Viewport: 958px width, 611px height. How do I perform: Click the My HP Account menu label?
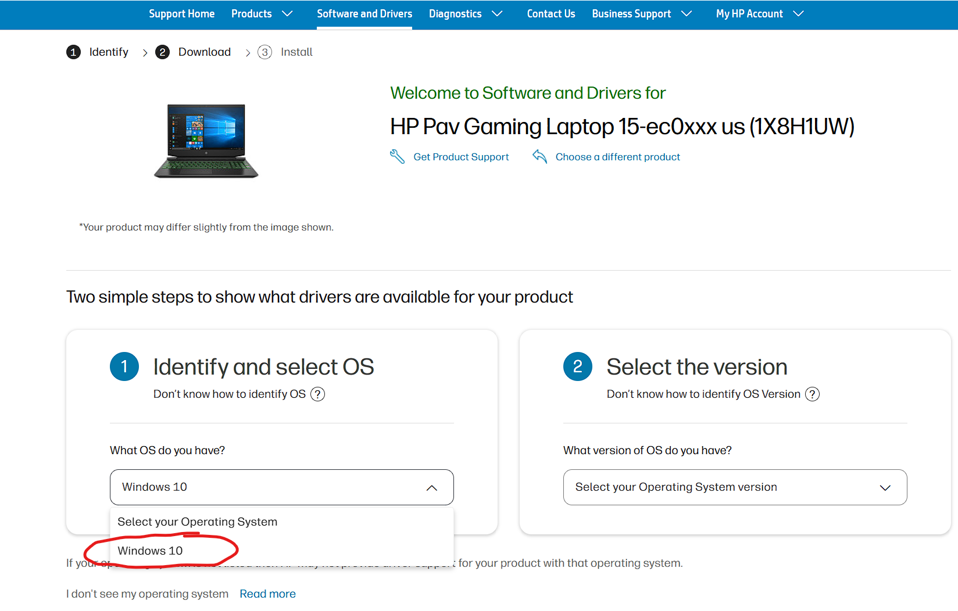coord(749,13)
